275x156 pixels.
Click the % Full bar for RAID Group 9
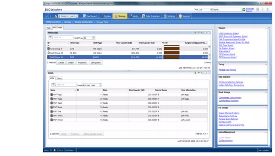(x=171, y=49)
